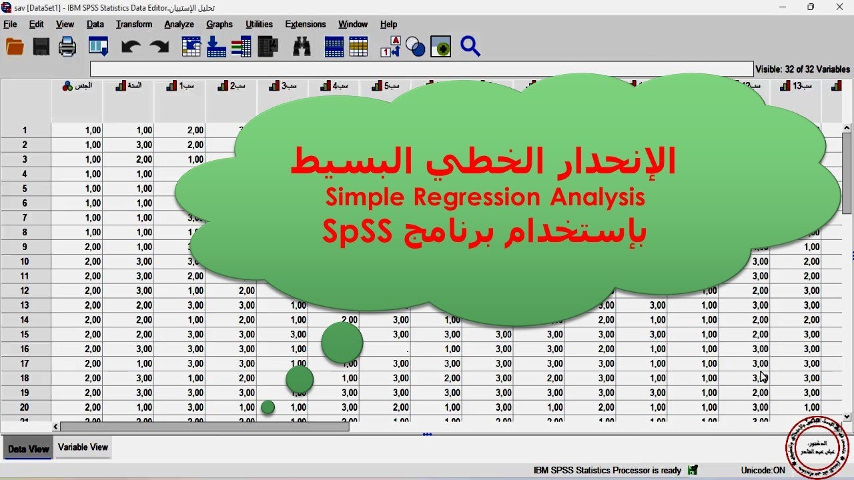
Task: Click the cell editor input bar
Action: point(422,69)
